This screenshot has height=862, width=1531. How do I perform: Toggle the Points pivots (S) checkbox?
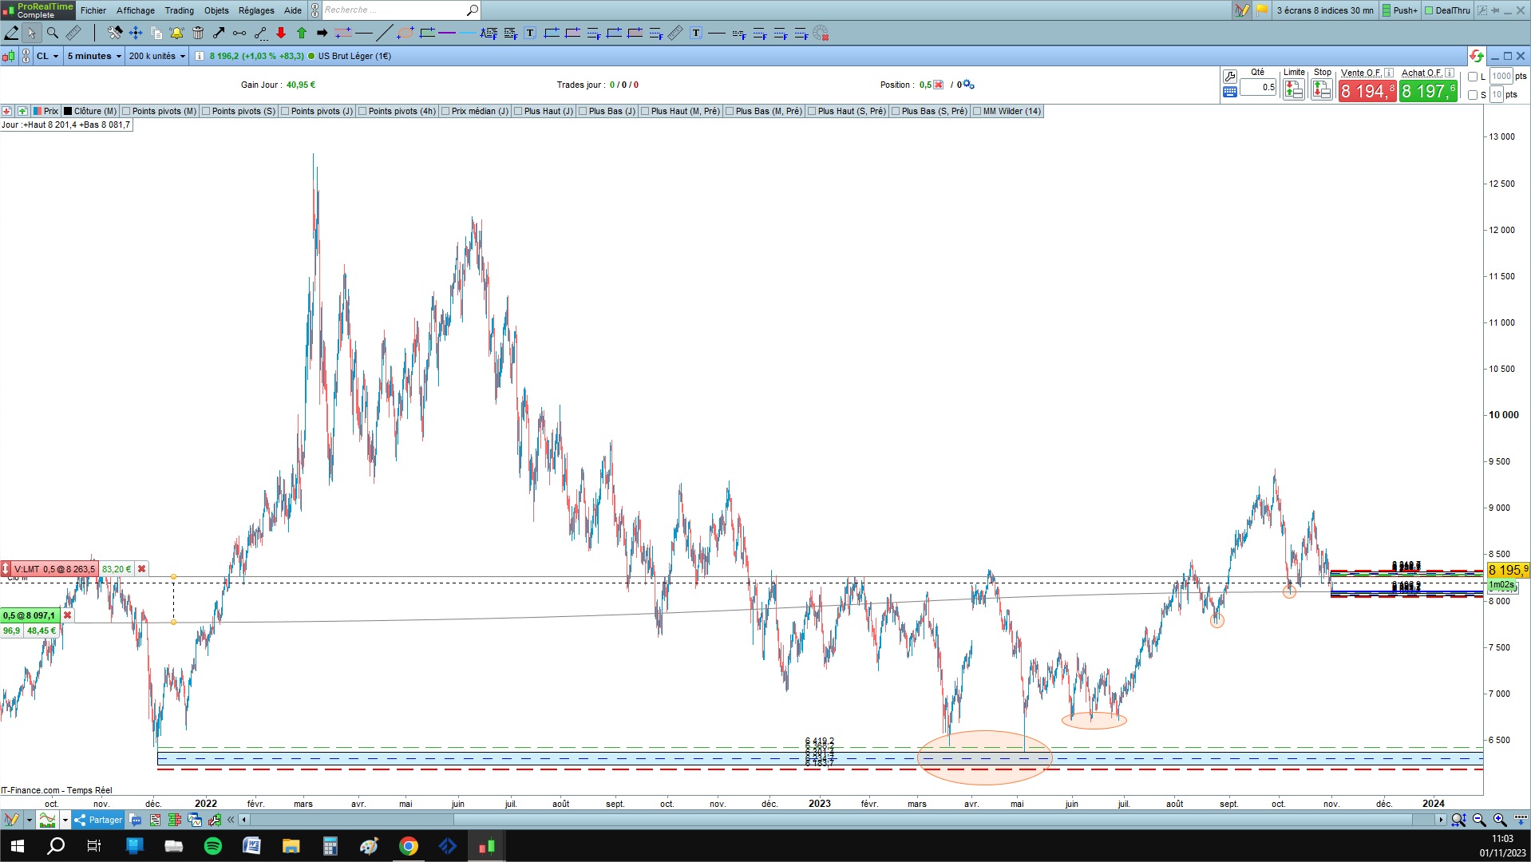206,111
